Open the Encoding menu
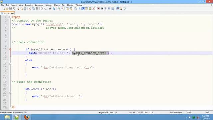The width and height of the screenshot is (213, 120). 29,5
